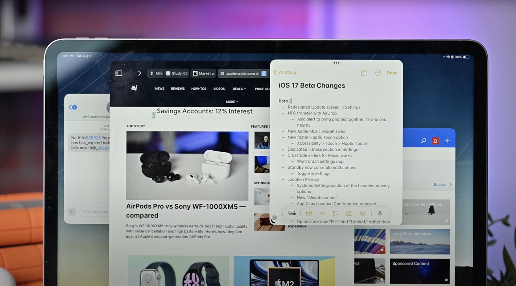Open the red notification bell icon
The image size is (516, 286).
click(x=435, y=141)
